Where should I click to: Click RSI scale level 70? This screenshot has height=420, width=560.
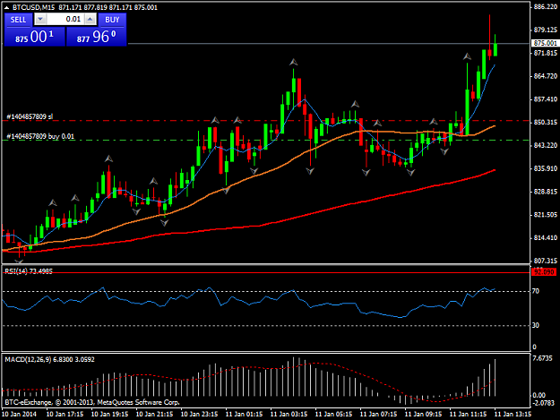click(535, 291)
